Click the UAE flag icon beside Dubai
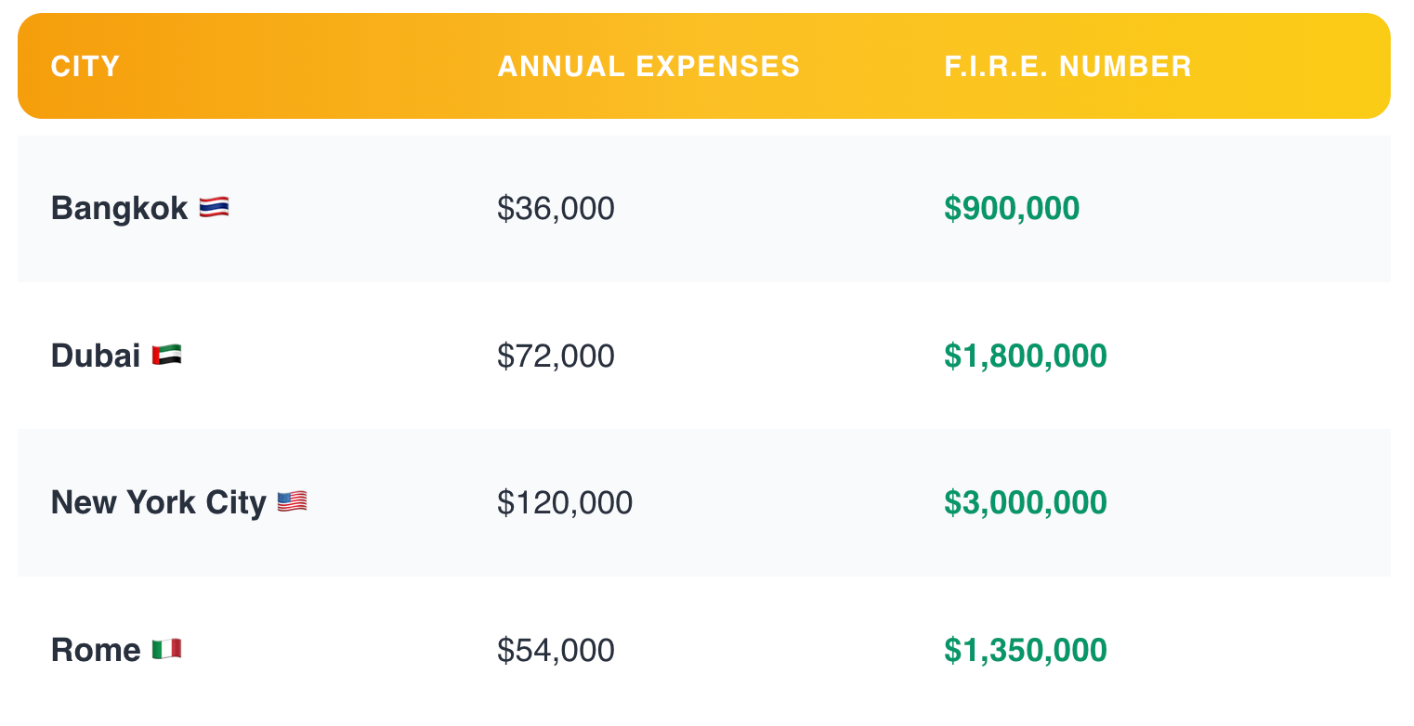This screenshot has width=1414, height=726. pos(166,355)
